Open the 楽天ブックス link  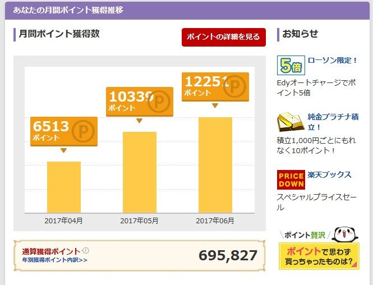click(x=329, y=174)
